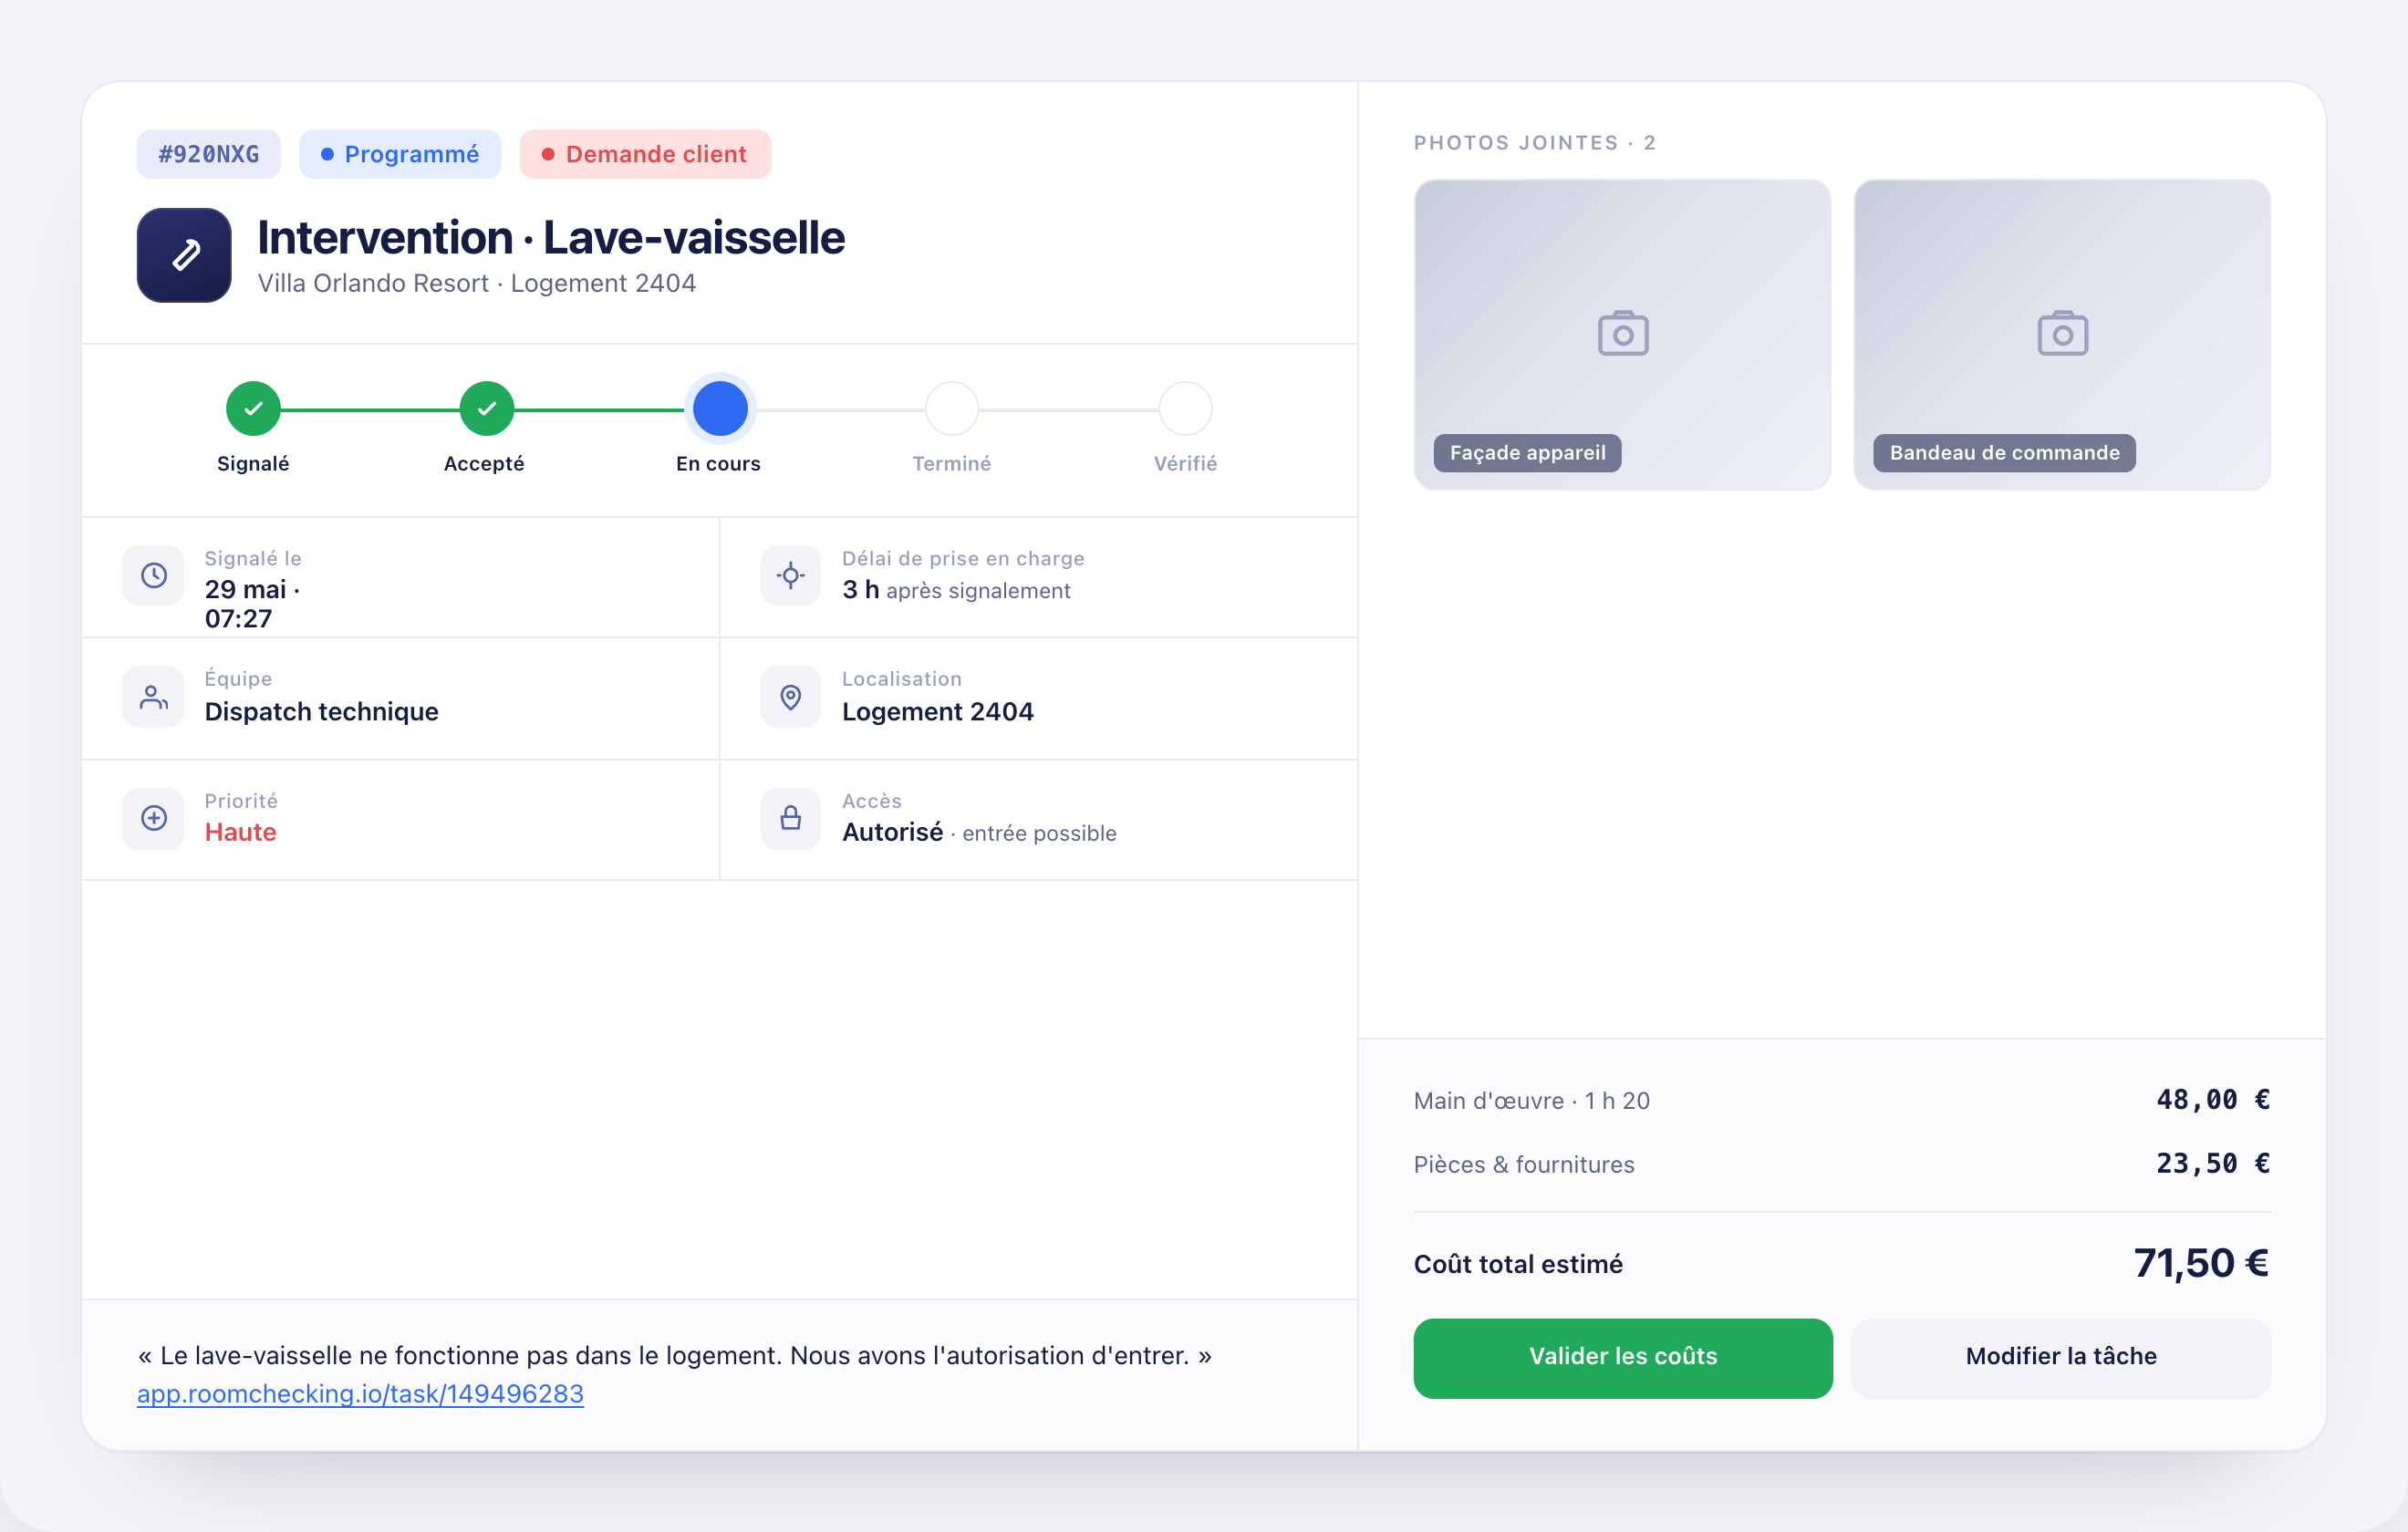This screenshot has width=2408, height=1532.
Task: Select the En cours step marker
Action: pyautogui.click(x=719, y=408)
